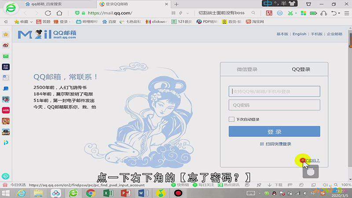This screenshot has width=352, height=198.
Task: Switch to English version link
Action: pyautogui.click(x=299, y=34)
